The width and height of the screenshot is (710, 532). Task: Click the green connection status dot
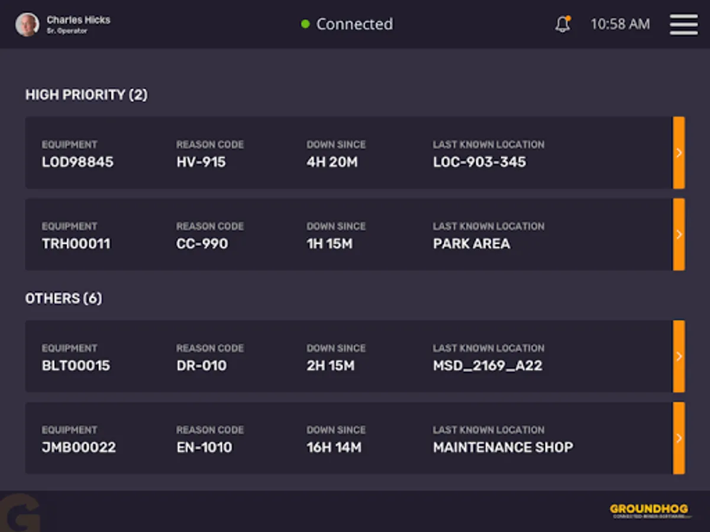point(305,24)
